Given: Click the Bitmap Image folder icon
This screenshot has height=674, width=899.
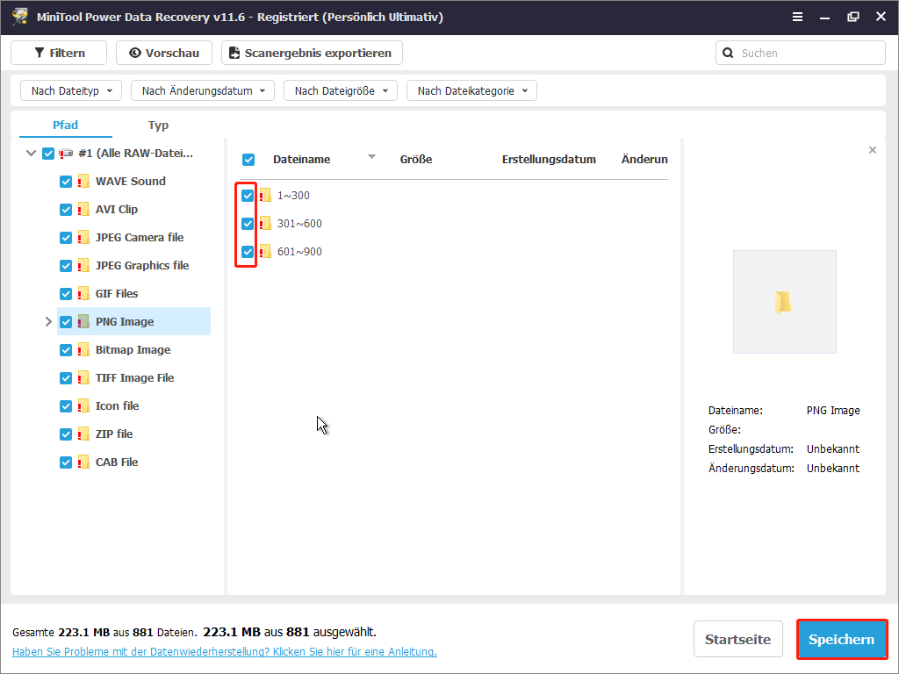Looking at the screenshot, I should pyautogui.click(x=83, y=349).
